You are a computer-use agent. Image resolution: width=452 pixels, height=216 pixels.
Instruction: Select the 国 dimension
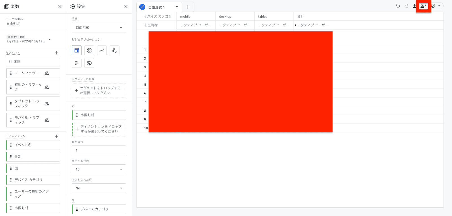point(33,168)
